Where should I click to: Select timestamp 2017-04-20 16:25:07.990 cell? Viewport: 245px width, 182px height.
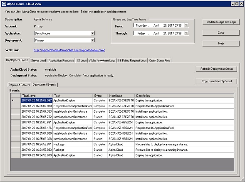(37, 106)
